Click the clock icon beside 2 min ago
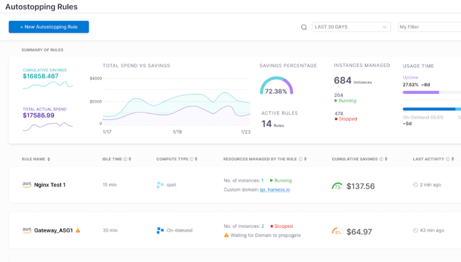This screenshot has height=262, width=461. [415, 185]
